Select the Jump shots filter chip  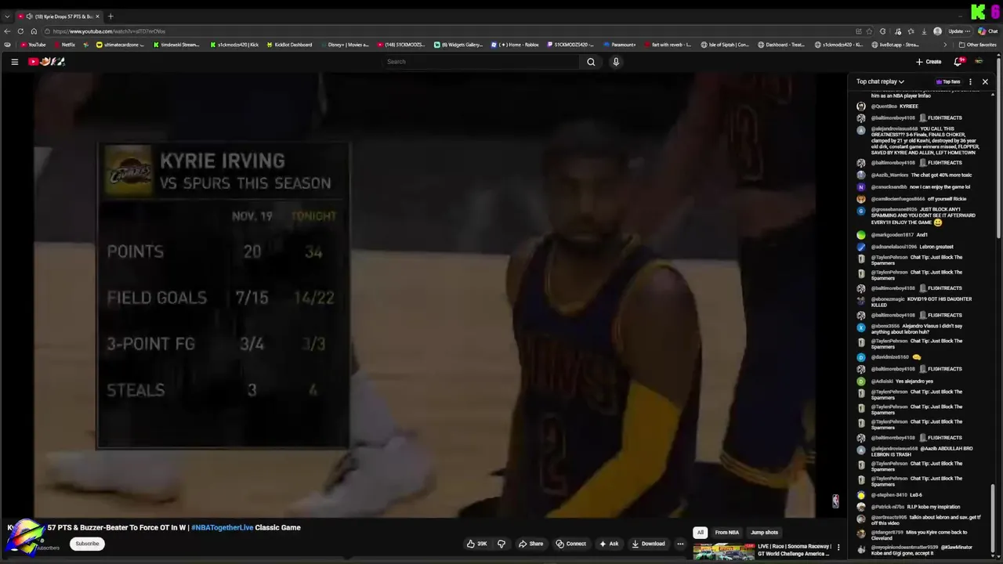tap(764, 533)
